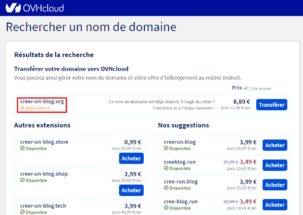
Task: Select the cree-run.blog suggestion text
Action: coord(181,182)
